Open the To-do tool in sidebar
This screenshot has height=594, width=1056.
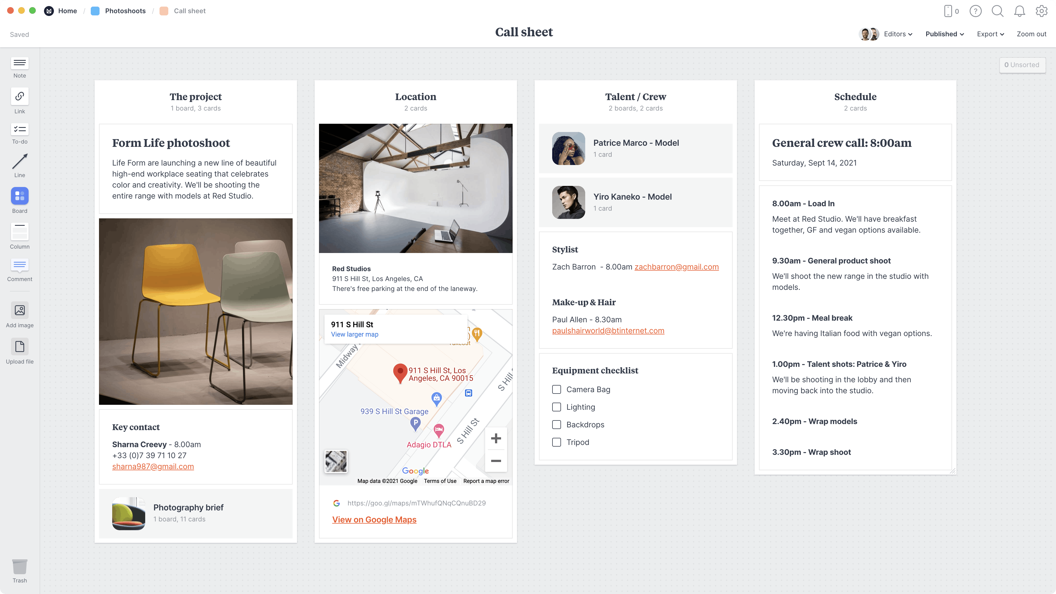point(20,133)
